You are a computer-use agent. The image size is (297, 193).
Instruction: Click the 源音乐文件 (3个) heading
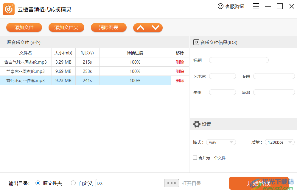click(24, 42)
